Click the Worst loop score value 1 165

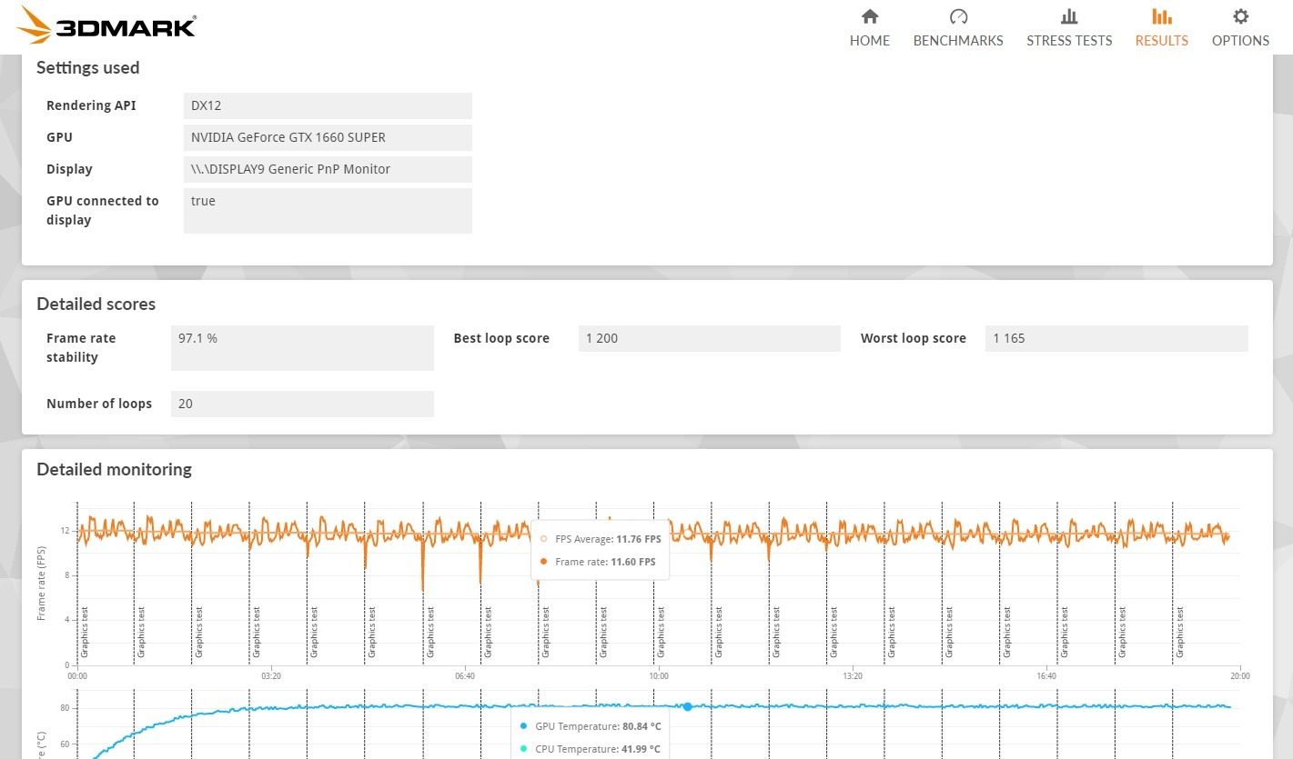(1116, 338)
